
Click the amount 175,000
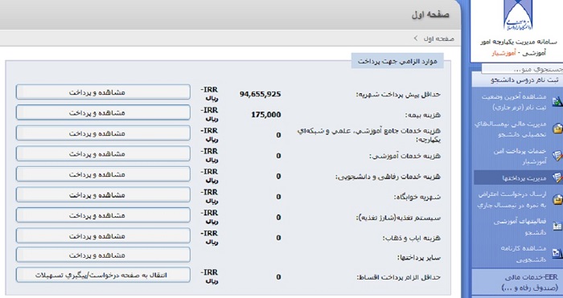click(x=266, y=115)
